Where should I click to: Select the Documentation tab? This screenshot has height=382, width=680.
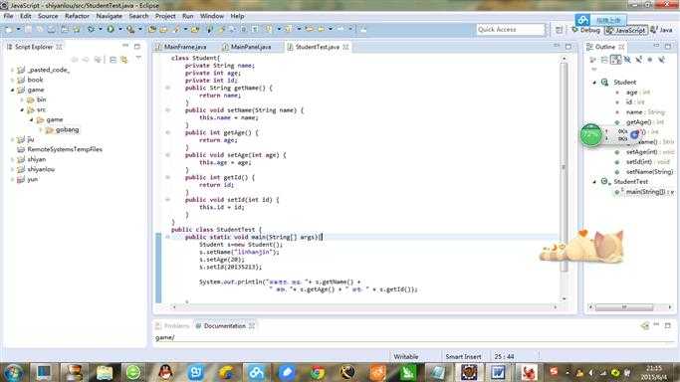point(225,325)
